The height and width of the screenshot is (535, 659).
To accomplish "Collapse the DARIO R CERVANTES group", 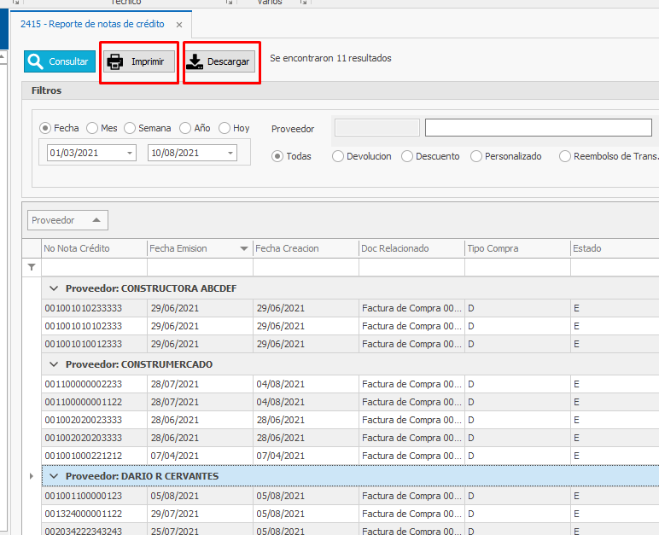I will (54, 476).
